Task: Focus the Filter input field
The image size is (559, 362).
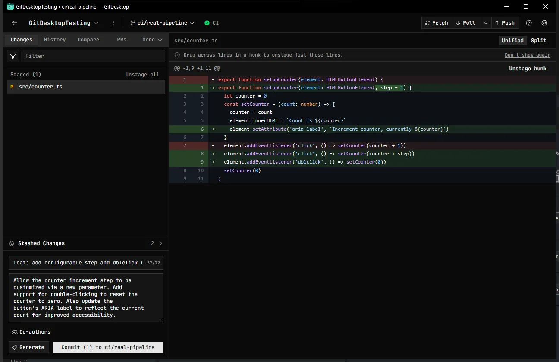Action: (93, 56)
